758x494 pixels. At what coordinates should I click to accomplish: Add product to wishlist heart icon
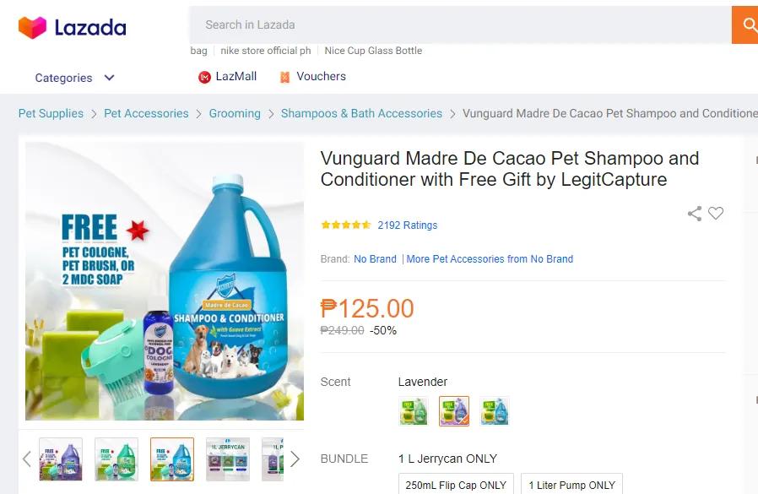point(716,214)
